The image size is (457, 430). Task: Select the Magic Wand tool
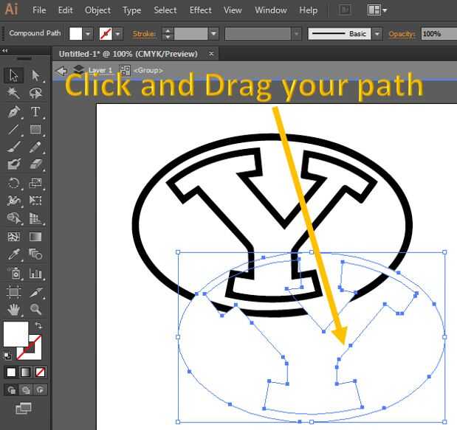pyautogui.click(x=13, y=93)
